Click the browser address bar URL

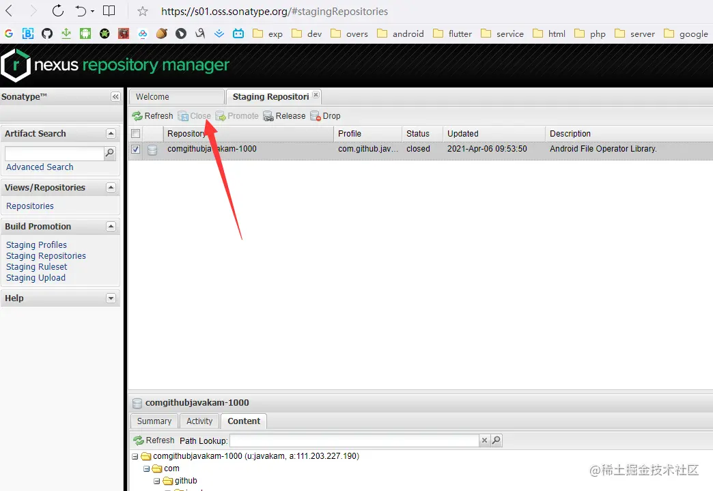[275, 12]
